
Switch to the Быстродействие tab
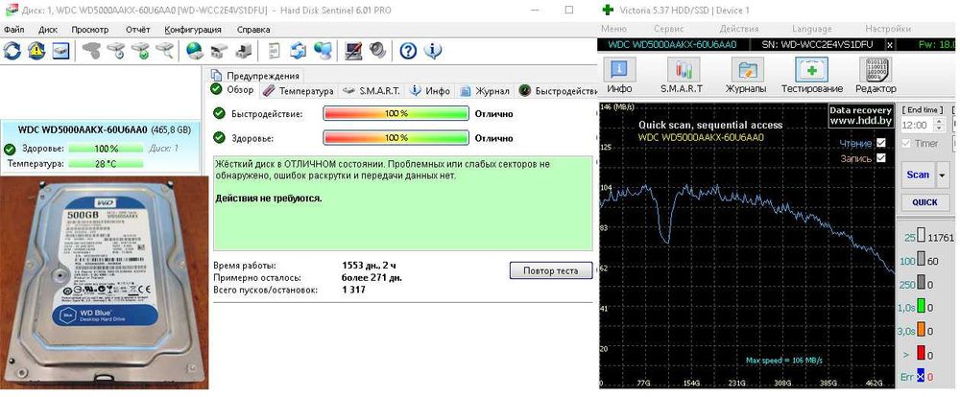click(x=557, y=90)
